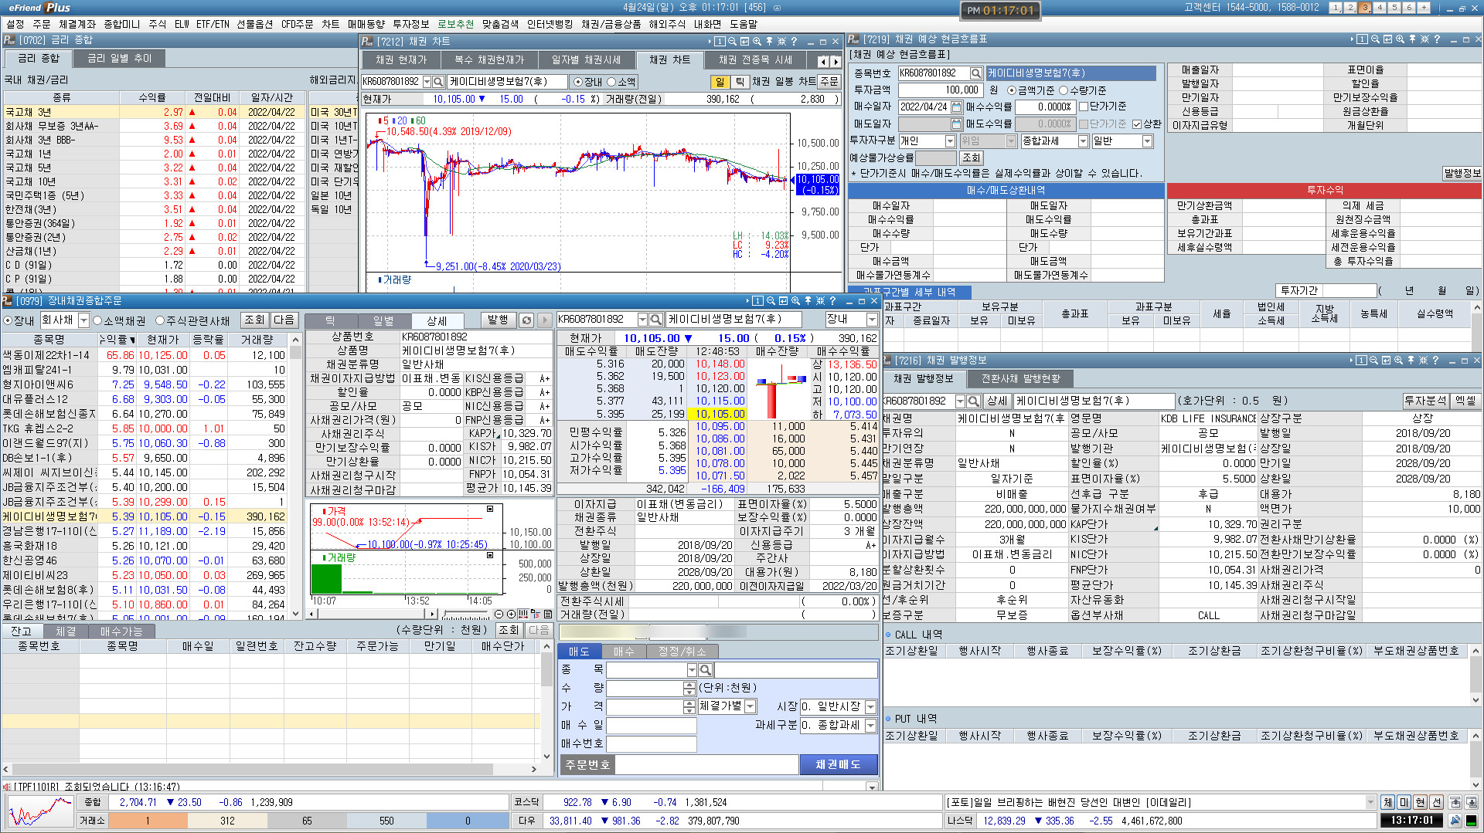This screenshot has width=1484, height=833.
Task: Search item in sell order form
Action: [705, 670]
